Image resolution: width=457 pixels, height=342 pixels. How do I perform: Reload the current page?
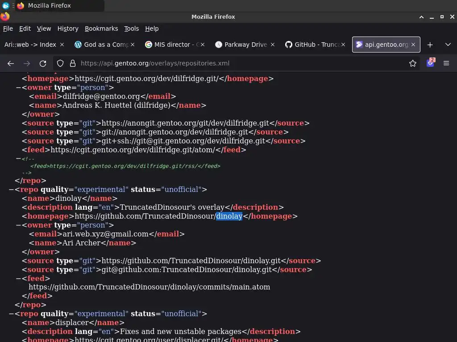tap(43, 63)
